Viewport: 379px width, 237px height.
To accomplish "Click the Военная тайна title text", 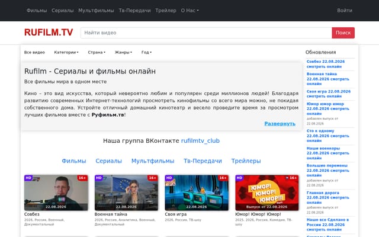I will pos(111,214).
